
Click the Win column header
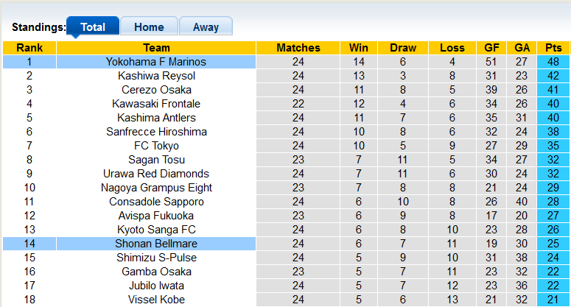359,48
